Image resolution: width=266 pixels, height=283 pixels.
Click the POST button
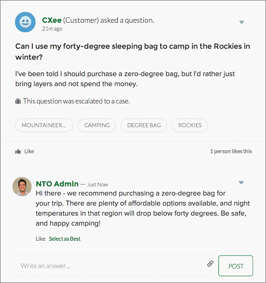point(236,266)
